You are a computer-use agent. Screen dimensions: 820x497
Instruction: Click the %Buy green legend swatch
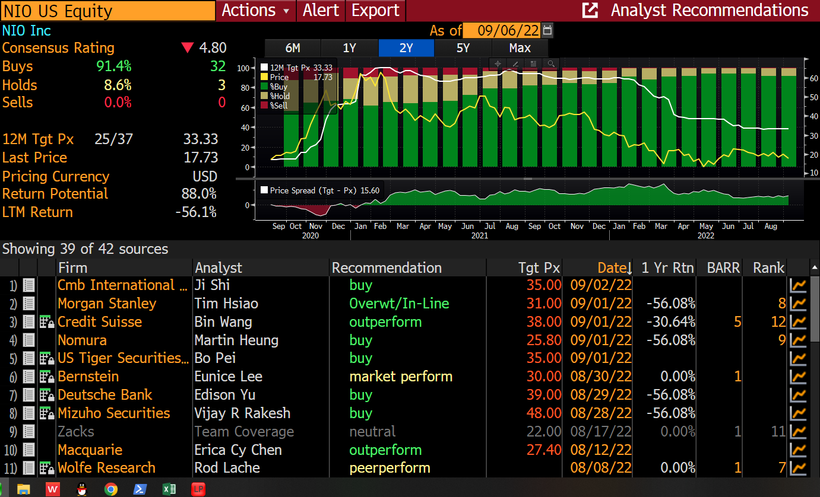coord(264,87)
